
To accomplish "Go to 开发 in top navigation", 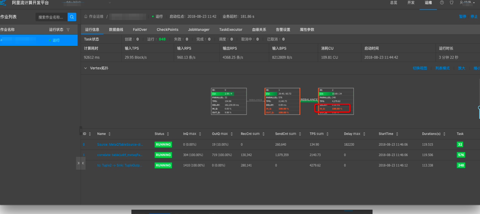I will [x=411, y=3].
